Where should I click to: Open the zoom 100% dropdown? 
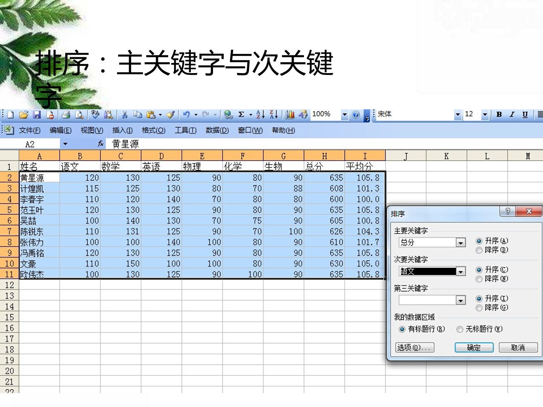point(344,115)
